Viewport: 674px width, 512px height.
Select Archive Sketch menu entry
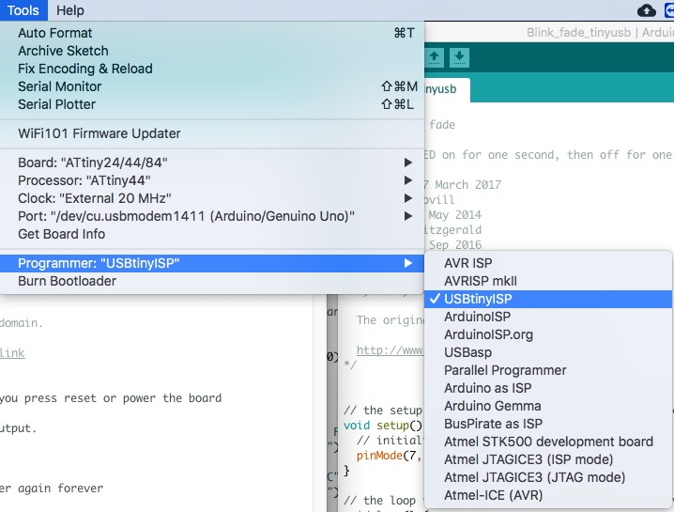tap(212, 51)
